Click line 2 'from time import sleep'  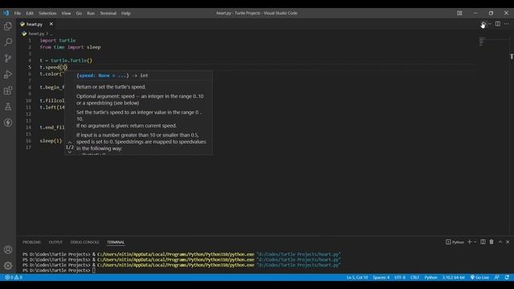[x=70, y=47]
